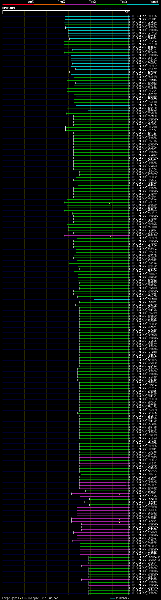
Task: Select the label UniRef100_Q9FVE8
Action: [144, 405]
